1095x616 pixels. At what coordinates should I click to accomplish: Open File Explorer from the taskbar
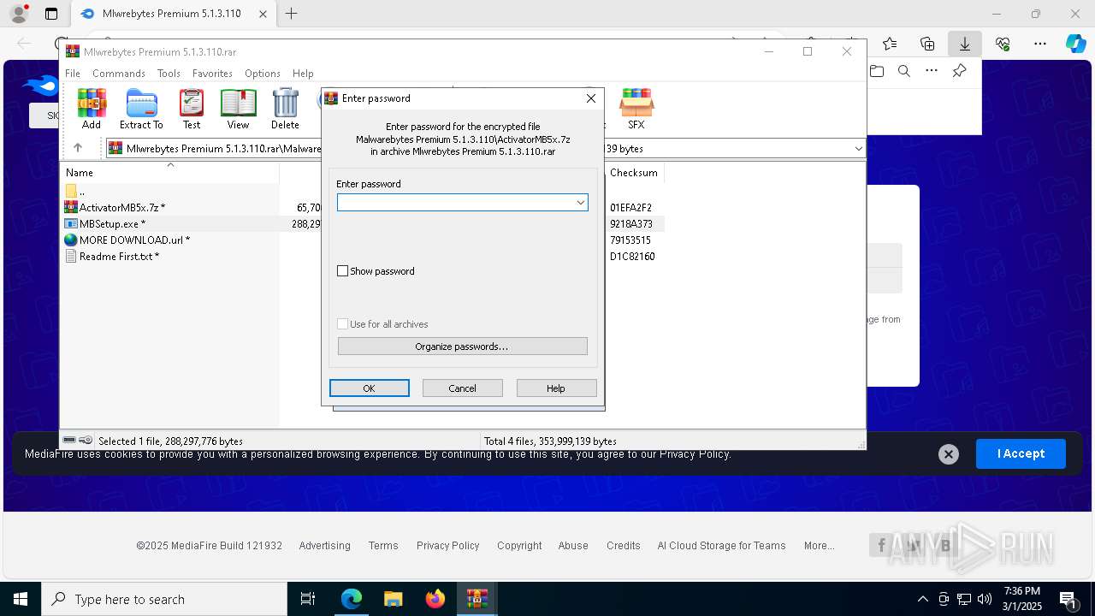pyautogui.click(x=393, y=599)
